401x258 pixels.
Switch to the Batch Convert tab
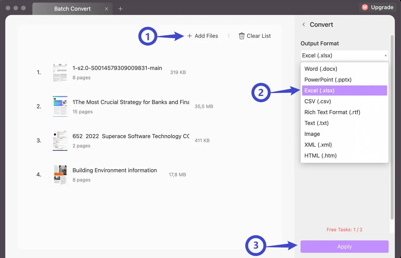(x=72, y=9)
